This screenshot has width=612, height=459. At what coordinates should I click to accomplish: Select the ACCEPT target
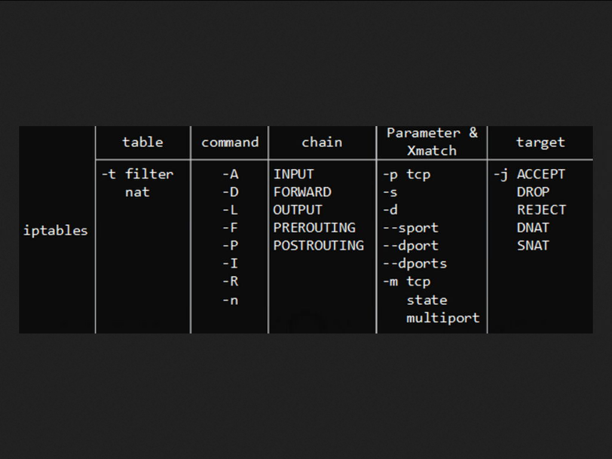pos(540,174)
